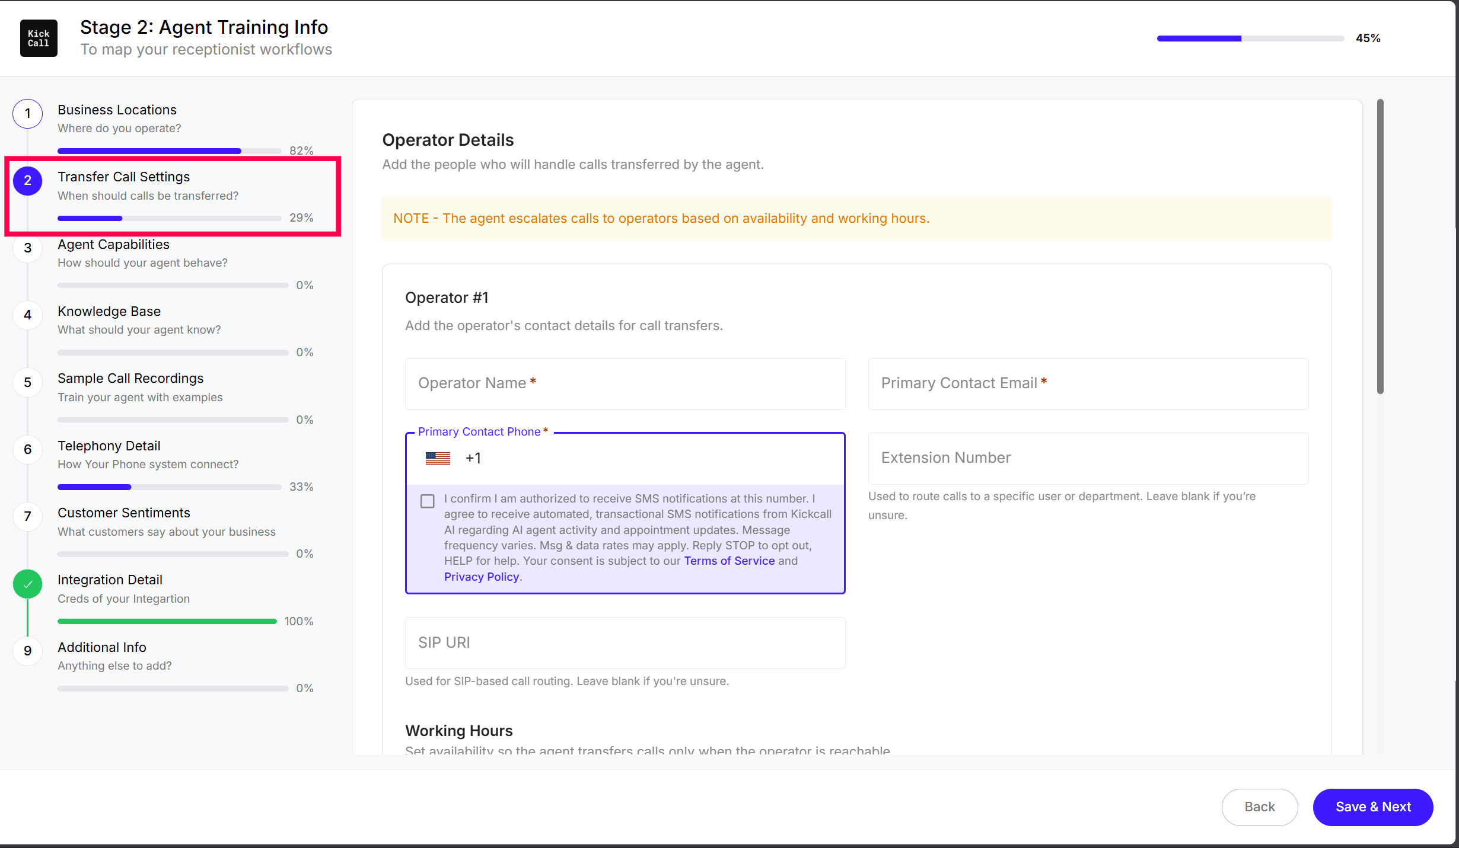Click Save & Next button
The height and width of the screenshot is (848, 1459).
(1373, 807)
